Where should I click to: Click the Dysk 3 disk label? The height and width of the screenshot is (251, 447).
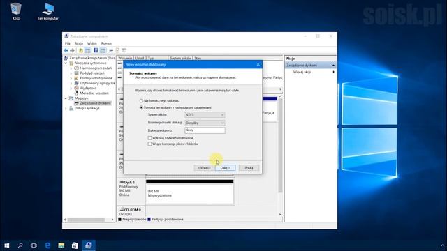(129, 182)
